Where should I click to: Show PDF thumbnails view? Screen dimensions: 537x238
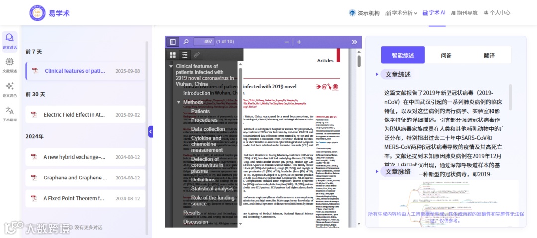click(173, 54)
